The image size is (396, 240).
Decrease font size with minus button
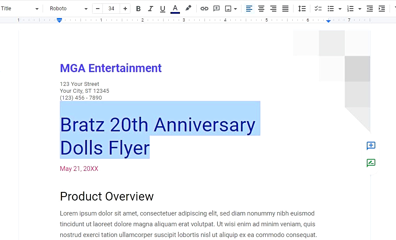pos(98,9)
